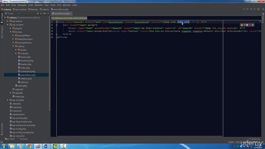Click hide Project panel icon

click(x=48, y=14)
